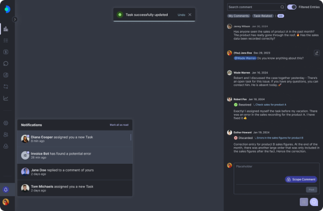323x211 pixels.
Task: Open the task list icon in the sidebar
Action: click(6, 40)
